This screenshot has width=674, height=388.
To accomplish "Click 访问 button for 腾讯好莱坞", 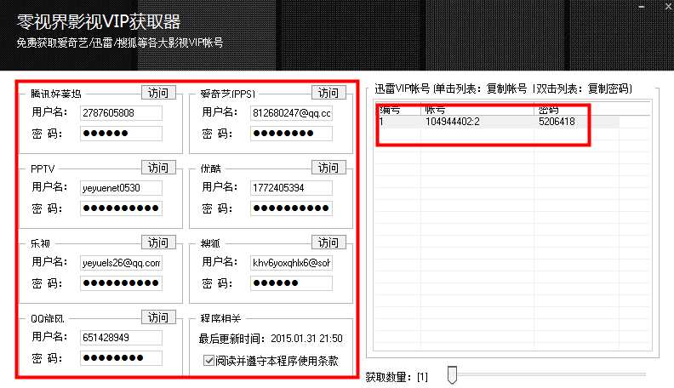I will [x=158, y=93].
